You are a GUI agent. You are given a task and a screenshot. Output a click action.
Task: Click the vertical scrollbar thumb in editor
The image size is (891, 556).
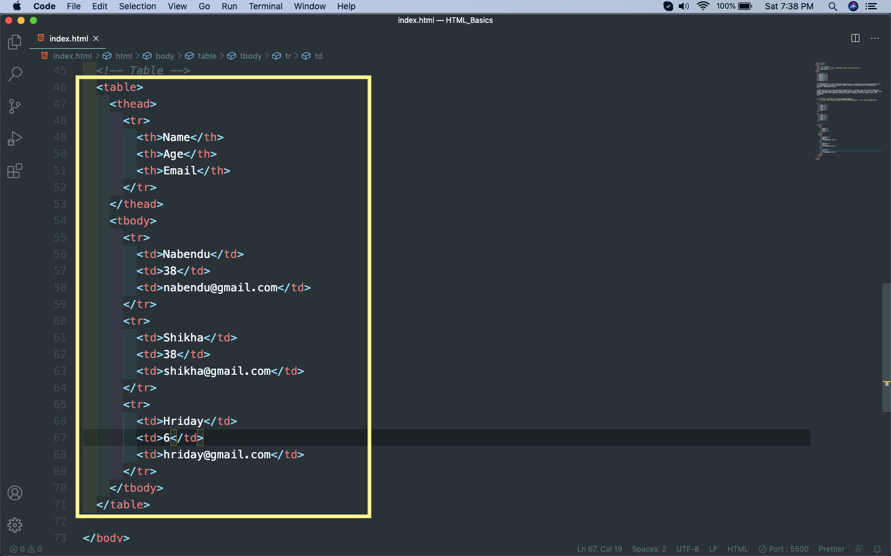click(x=886, y=347)
